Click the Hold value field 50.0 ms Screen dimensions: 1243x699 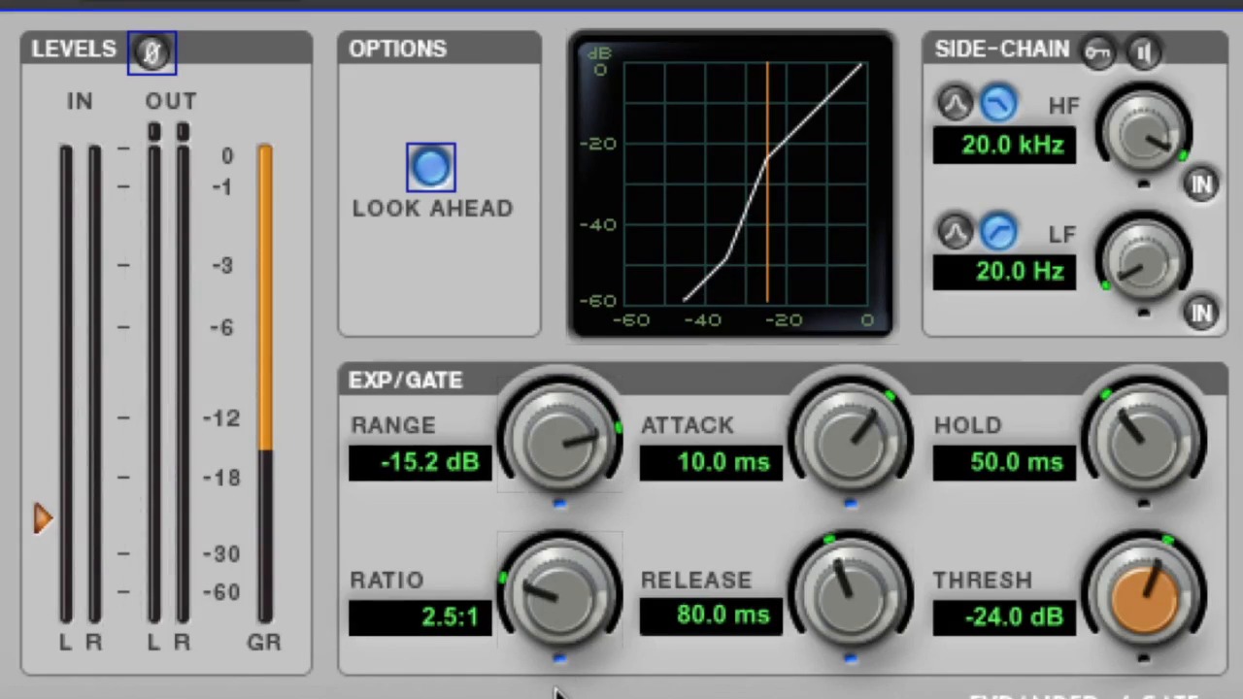pos(1004,462)
